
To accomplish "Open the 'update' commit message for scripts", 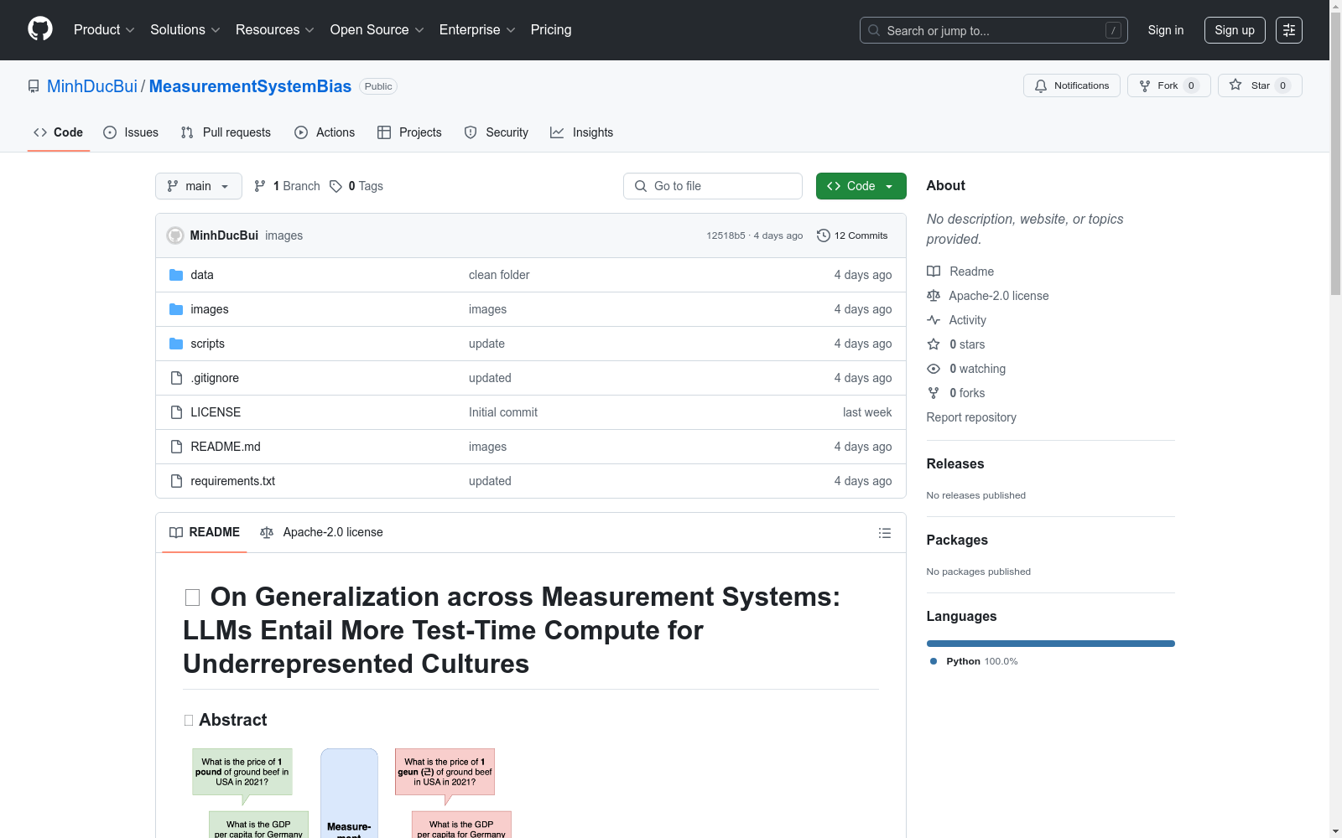I will 486,344.
